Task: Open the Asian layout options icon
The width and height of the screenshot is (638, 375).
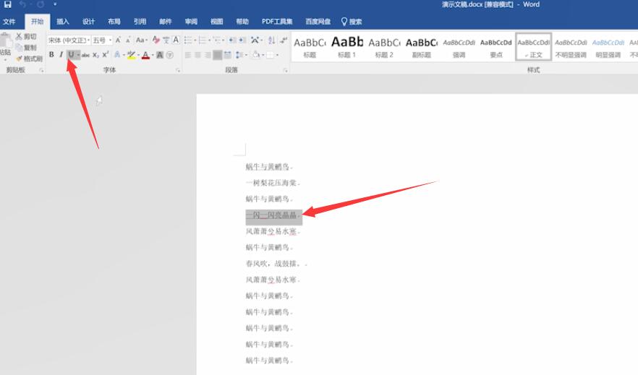Action: tap(255, 40)
